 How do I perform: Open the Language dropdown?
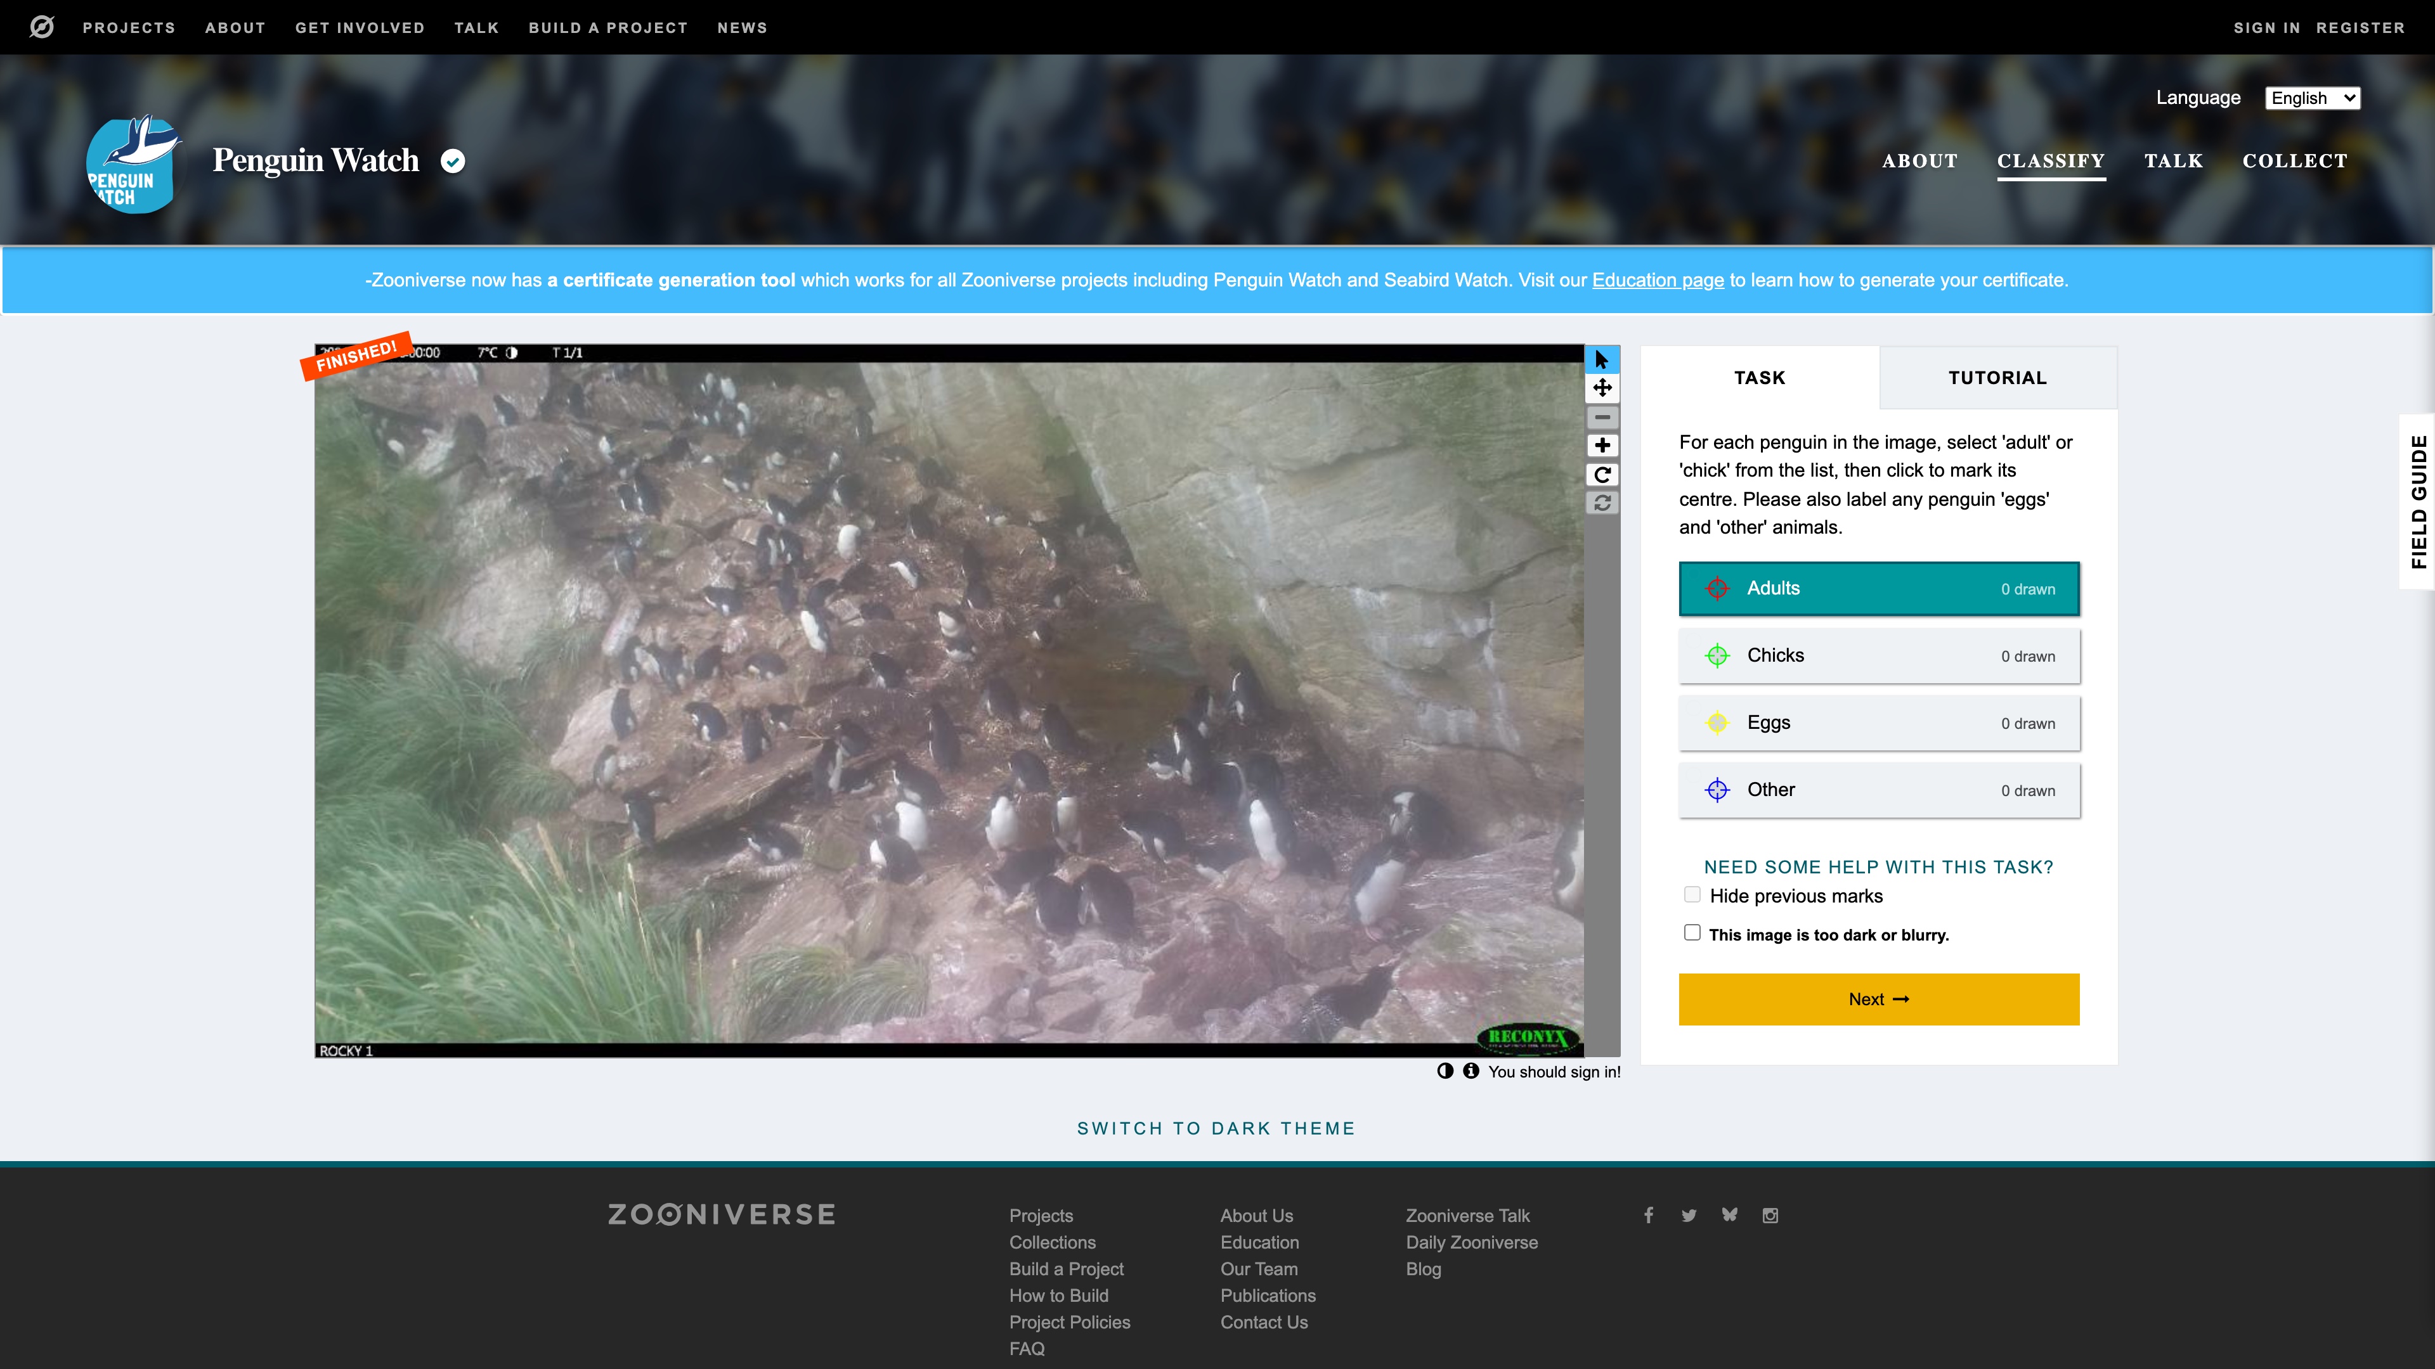tap(2312, 98)
